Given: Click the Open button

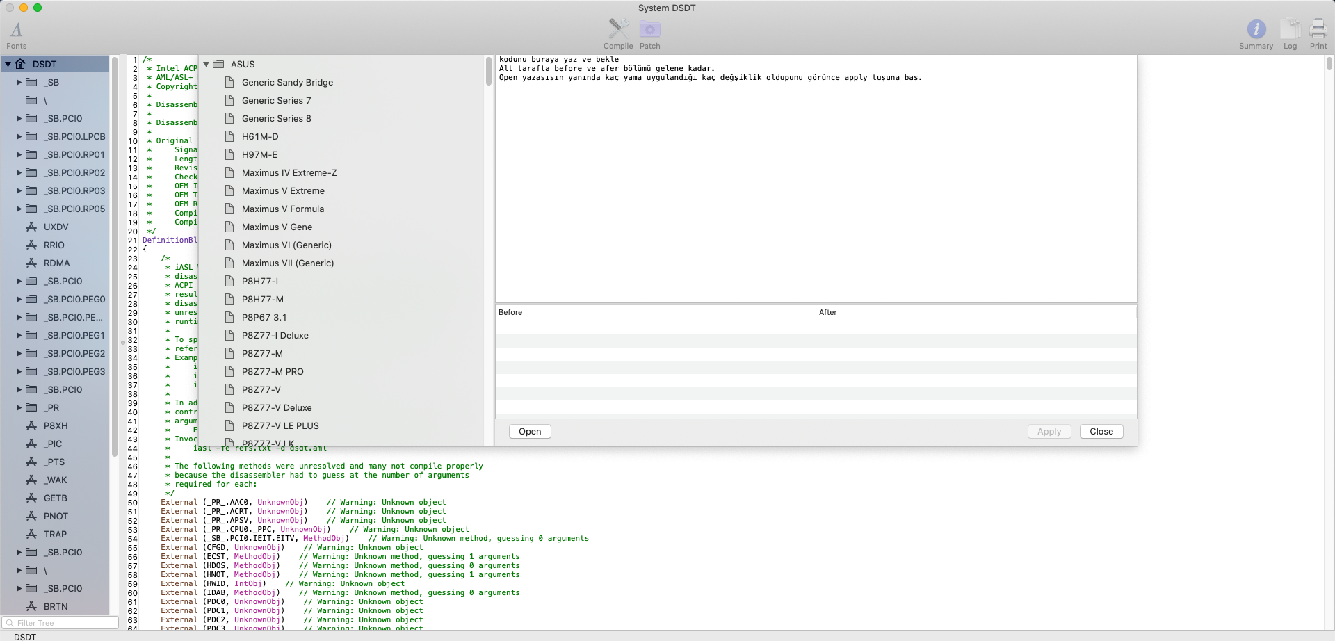Looking at the screenshot, I should 529,432.
